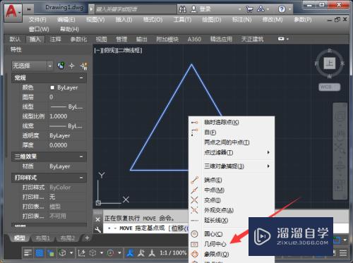Screen dimensions: 353x263
Task: Open the 绘图(D) menu
Action: pos(212,20)
